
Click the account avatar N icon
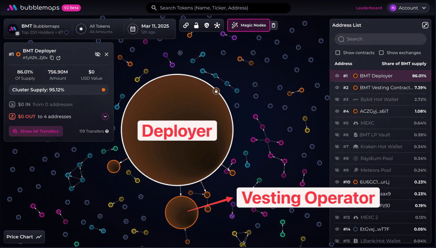[393, 8]
